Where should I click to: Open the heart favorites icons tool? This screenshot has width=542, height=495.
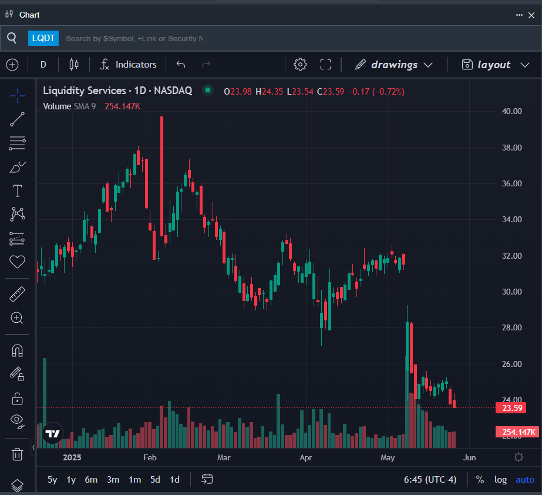click(17, 262)
